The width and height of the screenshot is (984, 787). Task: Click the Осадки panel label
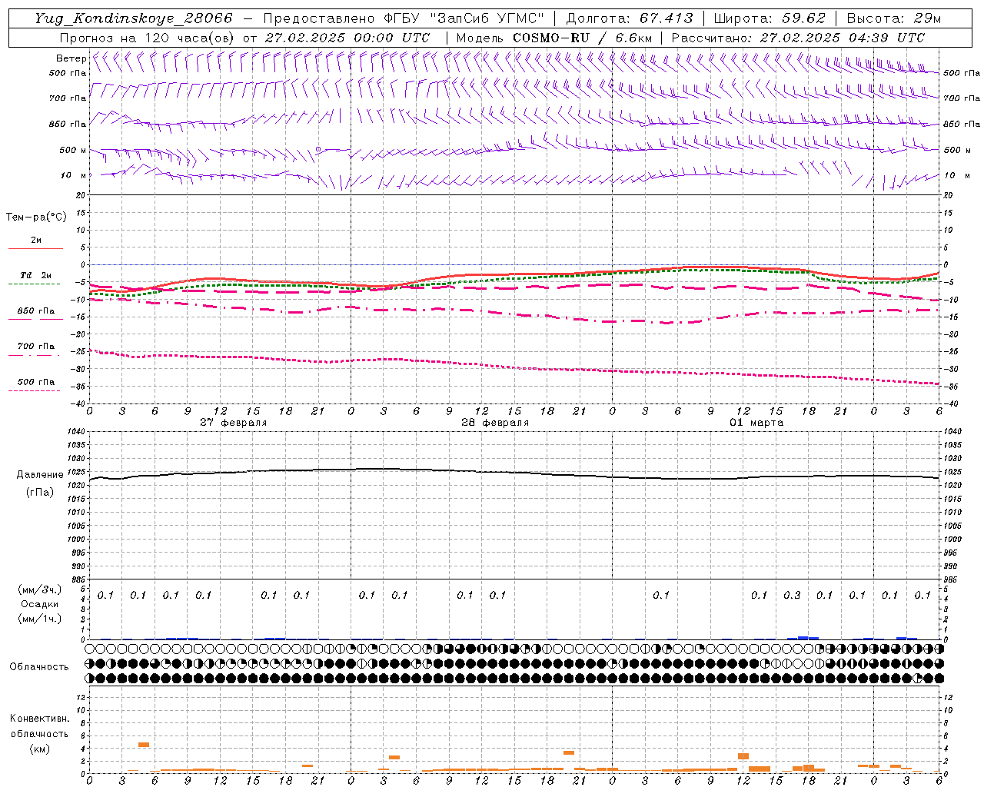(x=40, y=604)
